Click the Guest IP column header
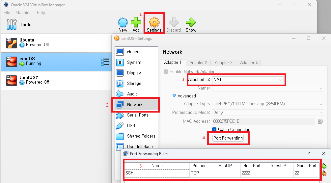 [278, 166]
